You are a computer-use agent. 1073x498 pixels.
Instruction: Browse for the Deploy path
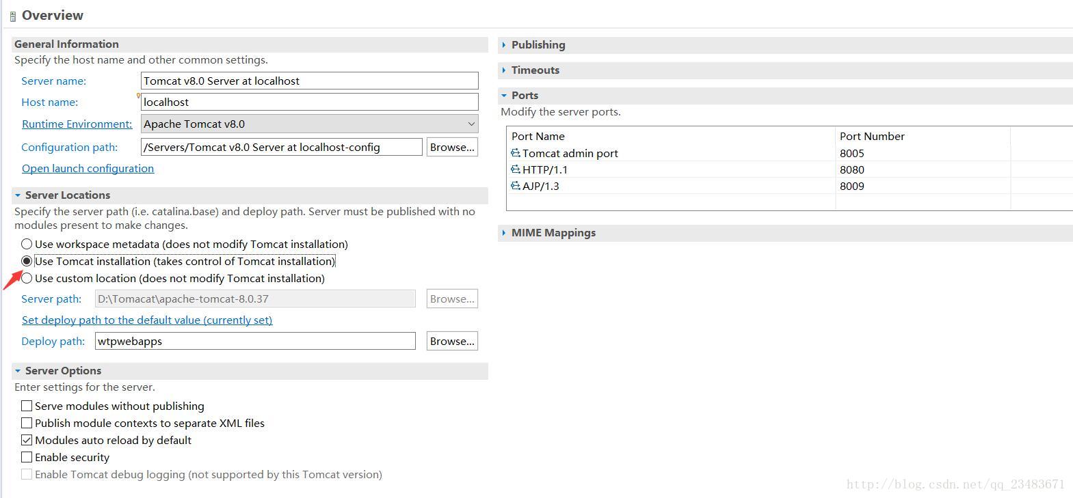[x=452, y=341]
